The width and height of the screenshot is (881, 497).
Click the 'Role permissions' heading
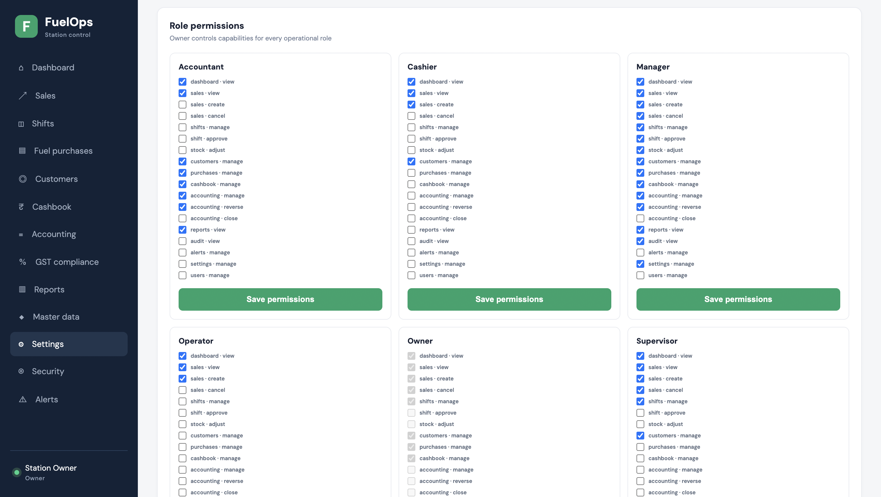click(206, 26)
